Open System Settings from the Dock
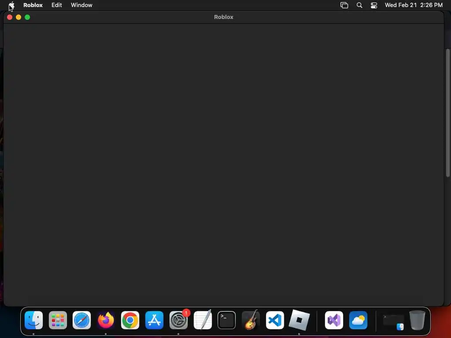 178,320
